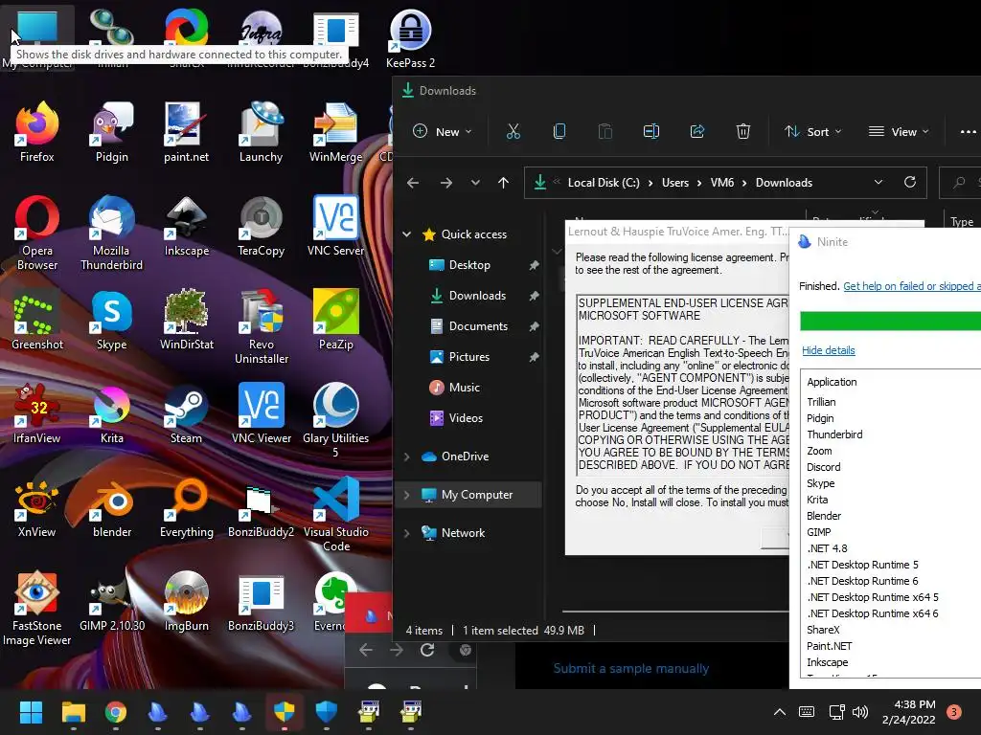This screenshot has width=981, height=735.
Task: Open VNC Server desktop icon
Action: (336, 226)
